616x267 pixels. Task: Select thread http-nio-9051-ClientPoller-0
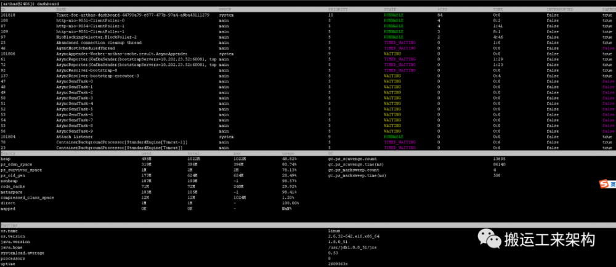(x=91, y=20)
